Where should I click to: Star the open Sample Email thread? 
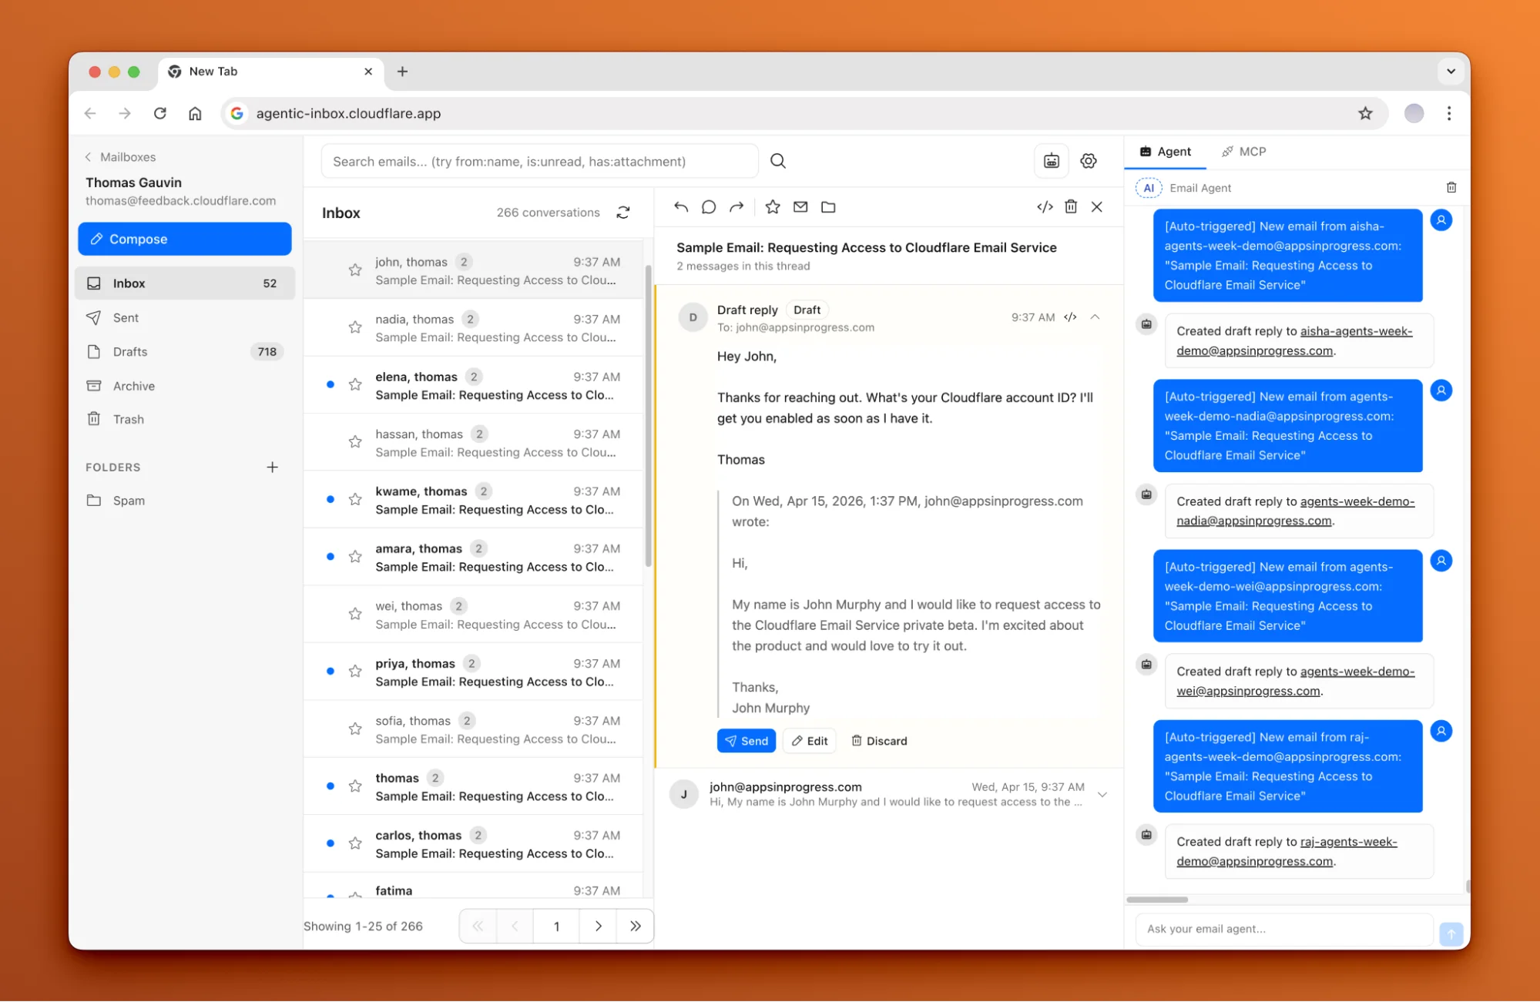coord(772,206)
